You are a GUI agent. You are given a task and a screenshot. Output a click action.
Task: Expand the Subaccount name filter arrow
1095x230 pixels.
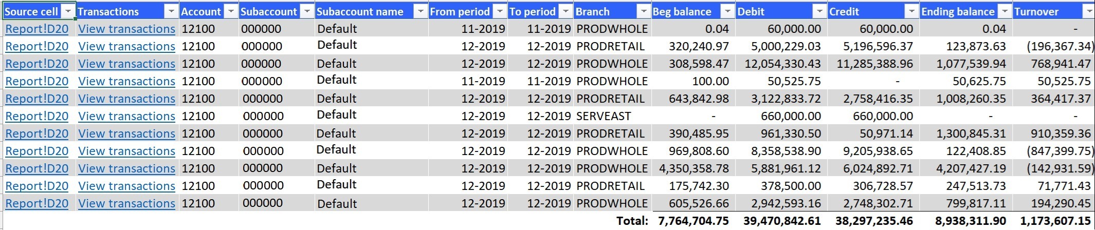click(420, 11)
